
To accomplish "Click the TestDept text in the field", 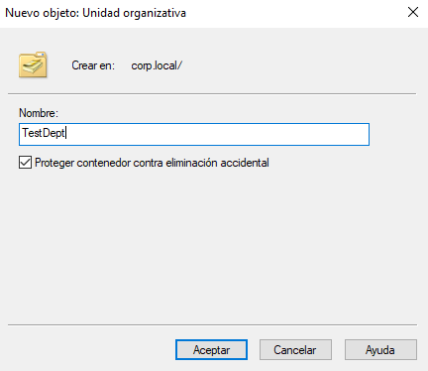I will click(x=44, y=133).
